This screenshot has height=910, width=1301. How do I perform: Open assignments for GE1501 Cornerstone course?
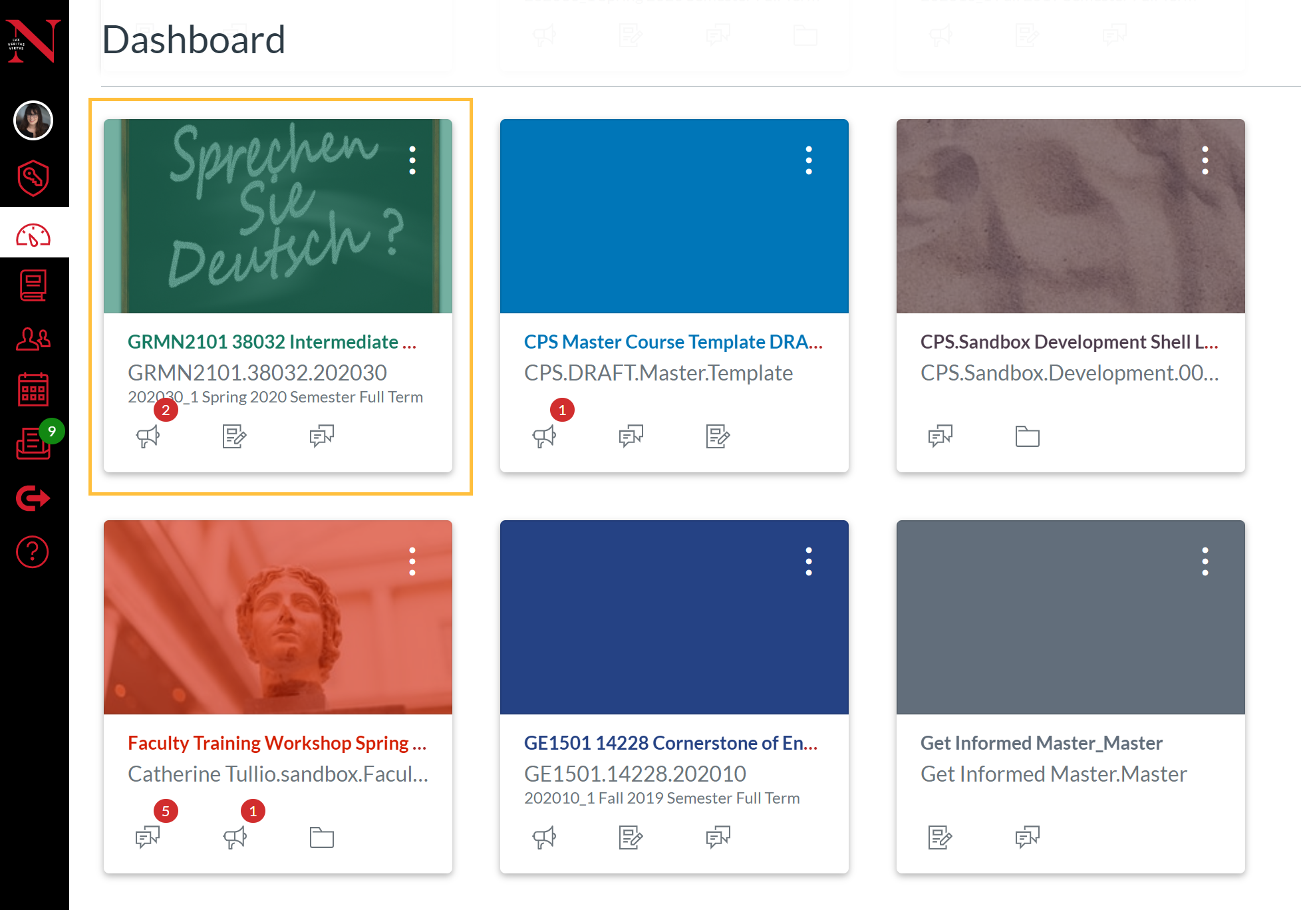(631, 837)
